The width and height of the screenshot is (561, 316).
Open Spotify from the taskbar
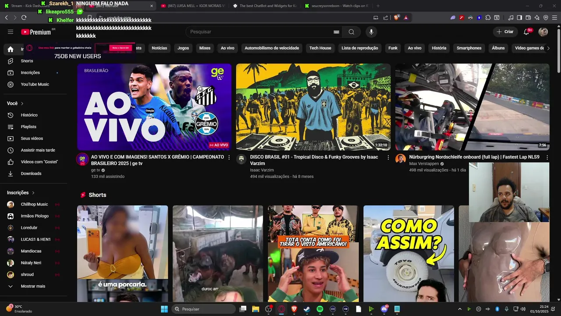coord(320,309)
